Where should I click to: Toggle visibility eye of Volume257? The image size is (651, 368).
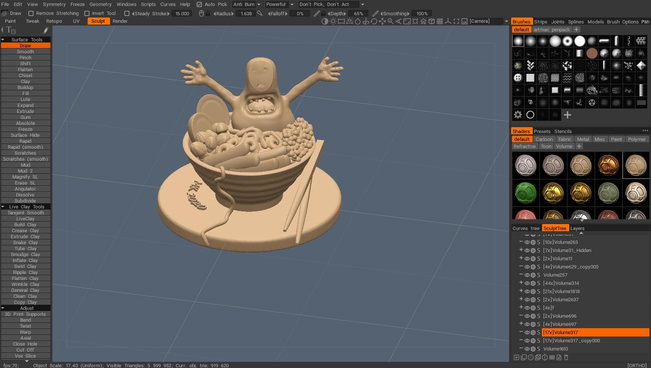527,275
